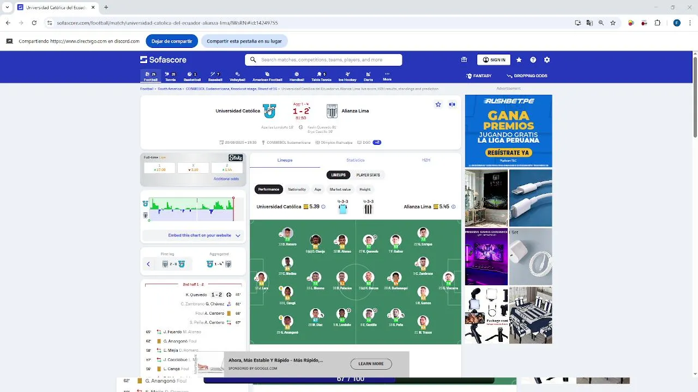Click the compare icon next to match star

click(x=452, y=105)
